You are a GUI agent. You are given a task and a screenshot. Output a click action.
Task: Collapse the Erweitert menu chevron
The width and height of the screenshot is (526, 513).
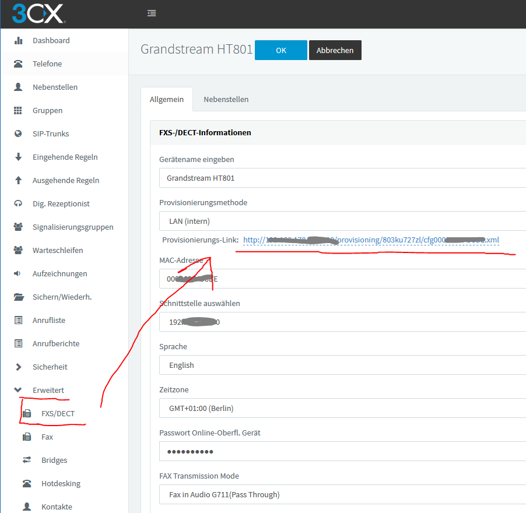(x=17, y=390)
